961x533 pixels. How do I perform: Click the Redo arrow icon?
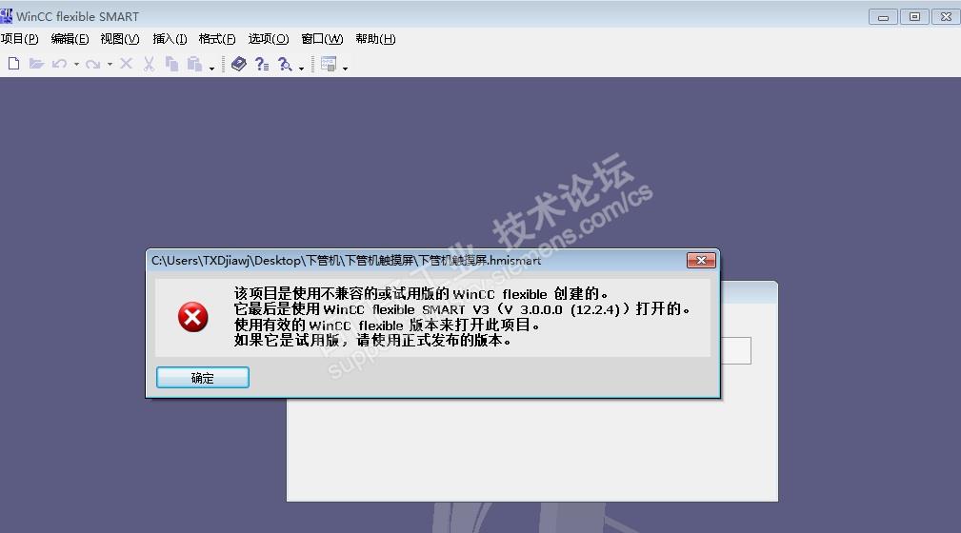93,64
